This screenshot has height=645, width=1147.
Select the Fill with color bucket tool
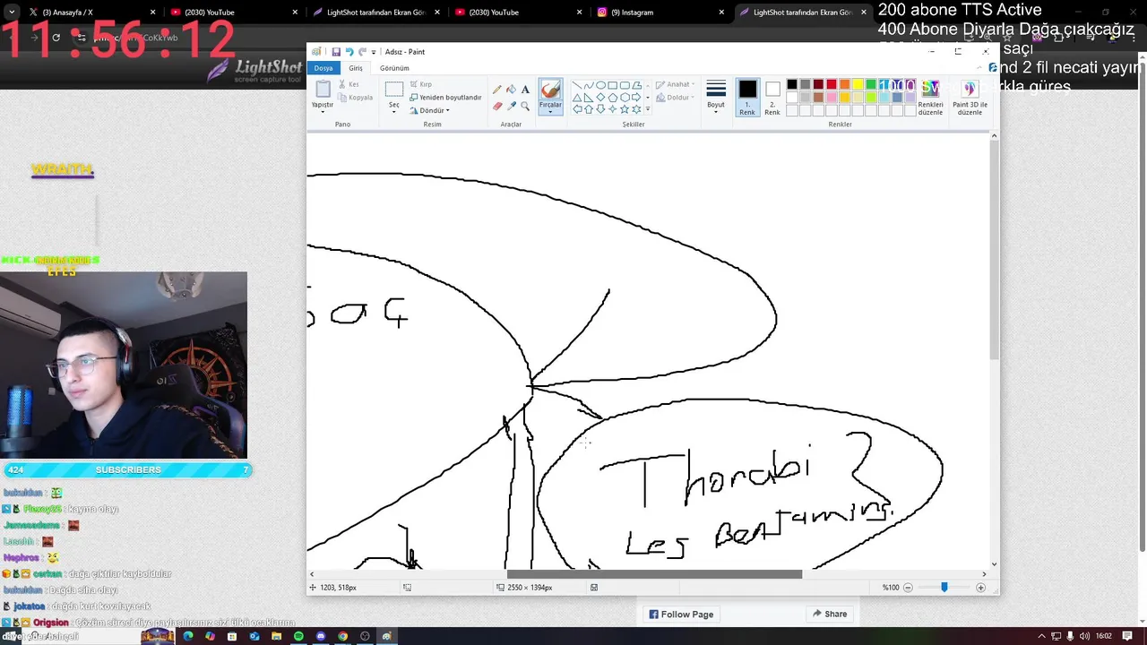click(x=511, y=90)
